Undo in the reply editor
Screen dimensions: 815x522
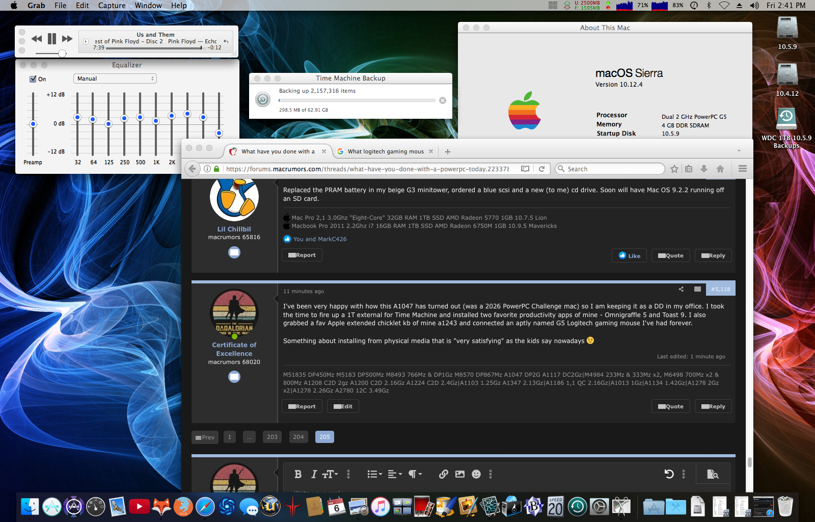pyautogui.click(x=669, y=474)
